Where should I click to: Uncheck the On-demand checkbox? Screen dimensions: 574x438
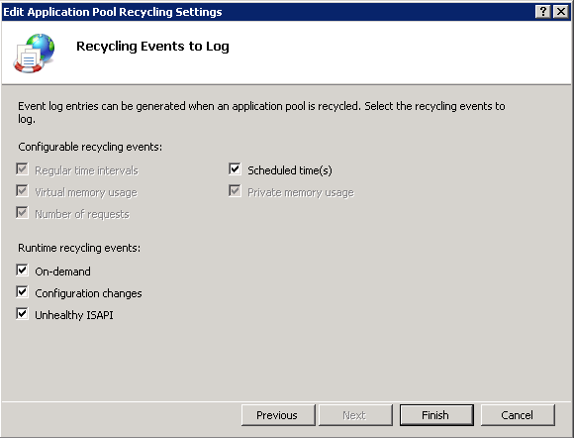(x=22, y=271)
